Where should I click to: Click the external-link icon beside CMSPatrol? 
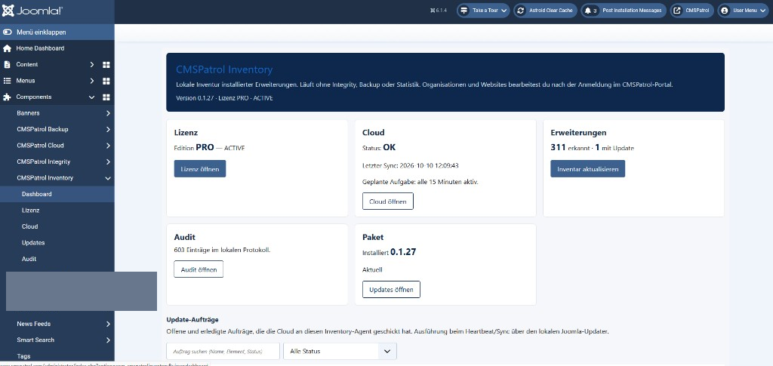click(677, 11)
